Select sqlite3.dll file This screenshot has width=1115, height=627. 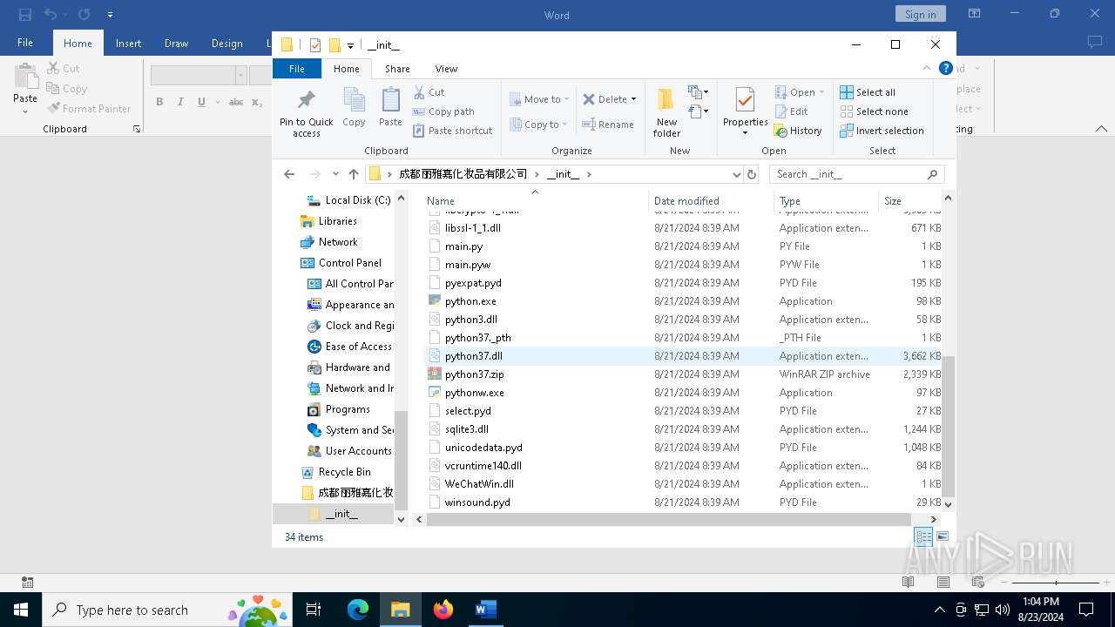click(x=466, y=429)
